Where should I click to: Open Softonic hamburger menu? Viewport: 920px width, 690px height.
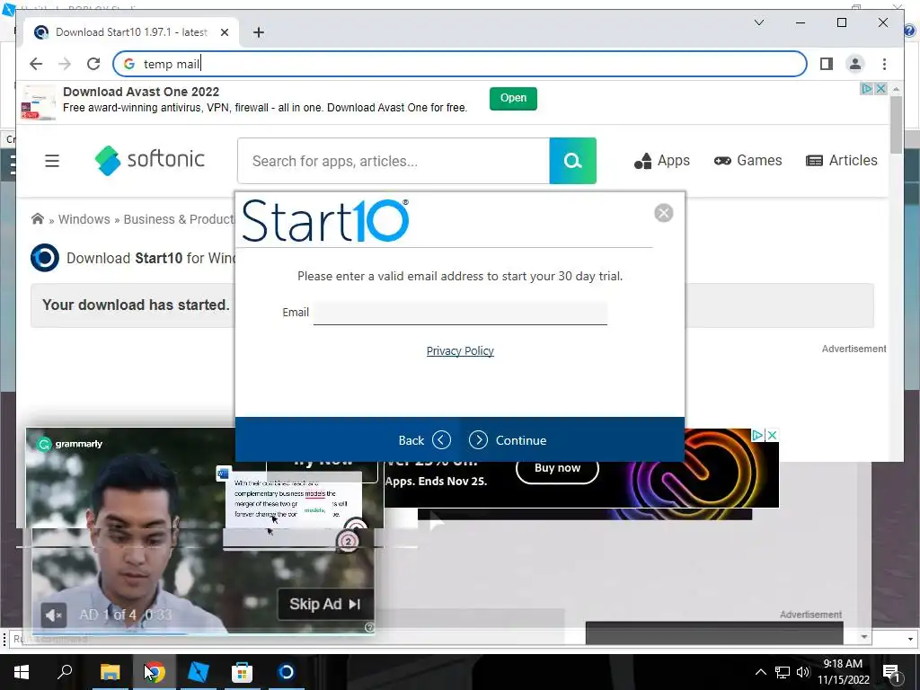[x=52, y=161]
